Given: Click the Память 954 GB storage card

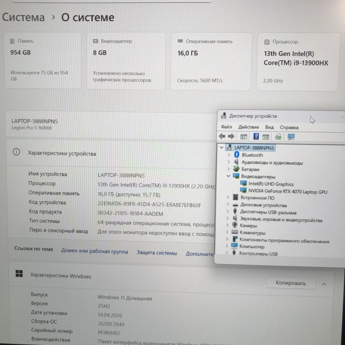Looking at the screenshot, I should pos(43,60).
